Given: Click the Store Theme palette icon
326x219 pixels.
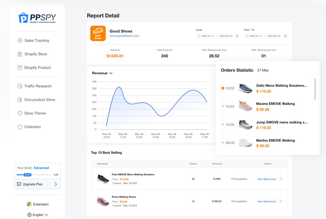Looking at the screenshot, I should (x=20, y=113).
